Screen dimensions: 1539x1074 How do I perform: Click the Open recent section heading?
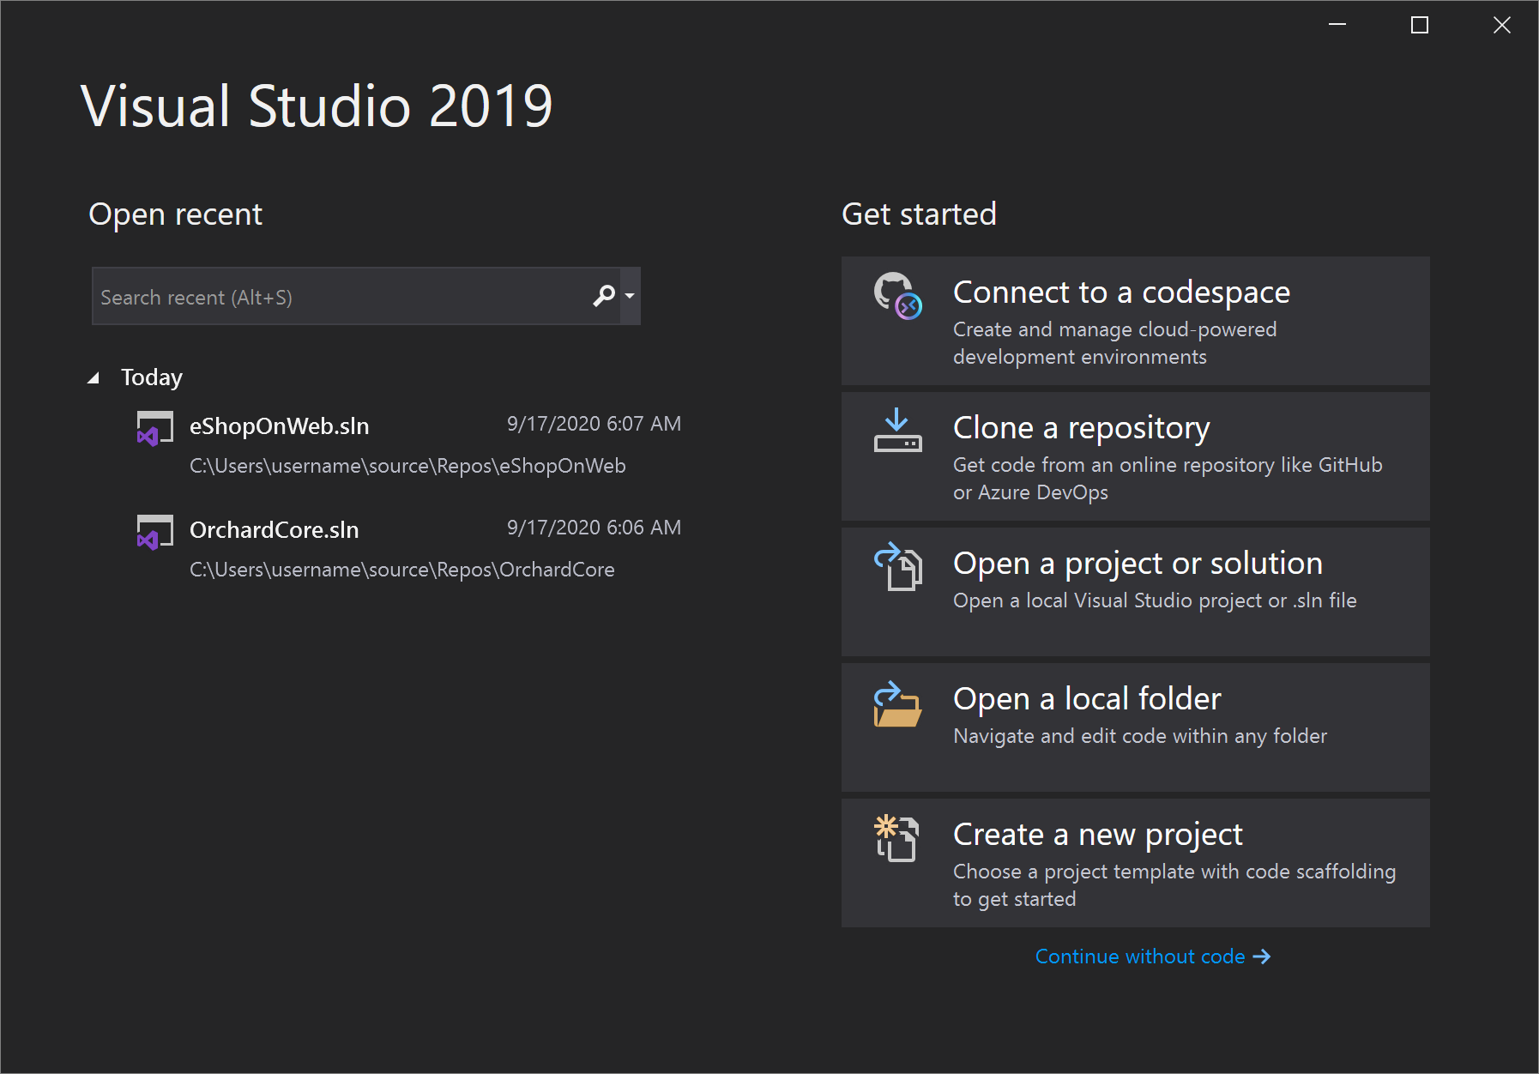[x=175, y=214]
